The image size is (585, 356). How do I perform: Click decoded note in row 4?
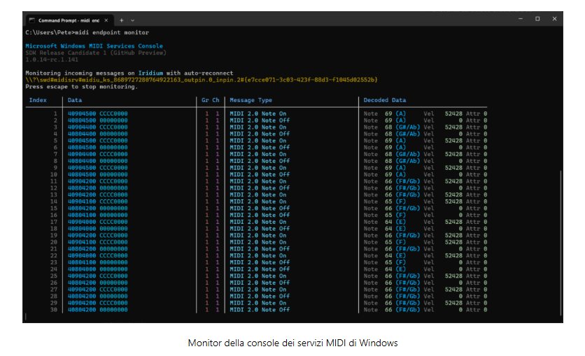click(x=402, y=134)
